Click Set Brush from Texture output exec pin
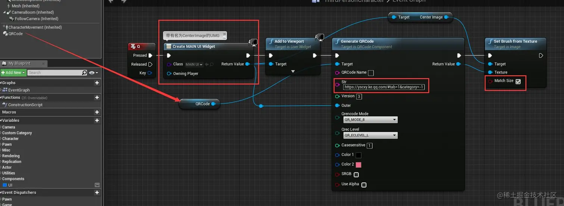 click(x=541, y=56)
